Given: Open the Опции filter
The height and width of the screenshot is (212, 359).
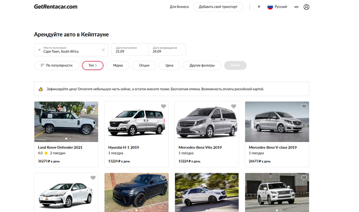Looking at the screenshot, I should click(x=144, y=66).
